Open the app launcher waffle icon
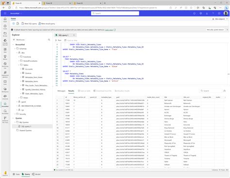 click(x=5, y=13)
